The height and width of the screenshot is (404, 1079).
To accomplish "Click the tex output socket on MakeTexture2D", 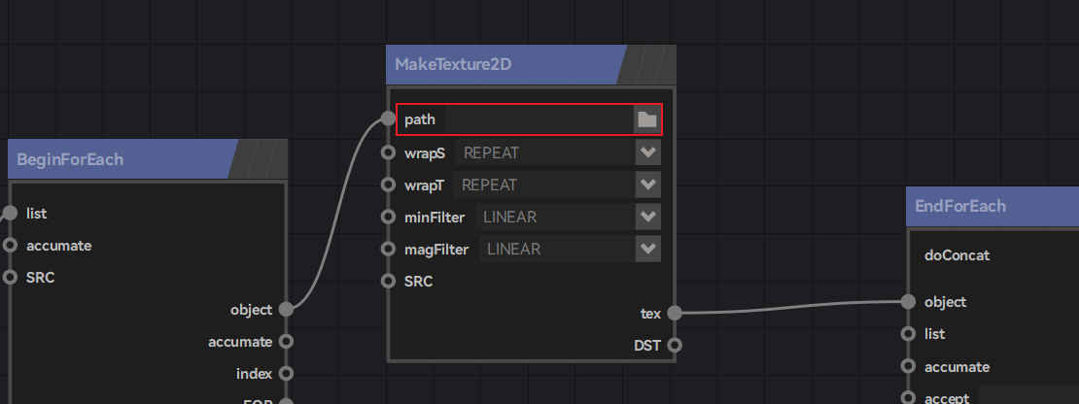I will pyautogui.click(x=675, y=313).
